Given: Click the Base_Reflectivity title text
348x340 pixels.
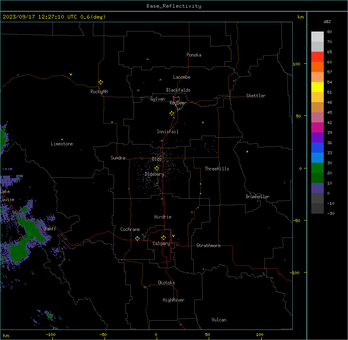Looking at the screenshot, I should point(174,6).
